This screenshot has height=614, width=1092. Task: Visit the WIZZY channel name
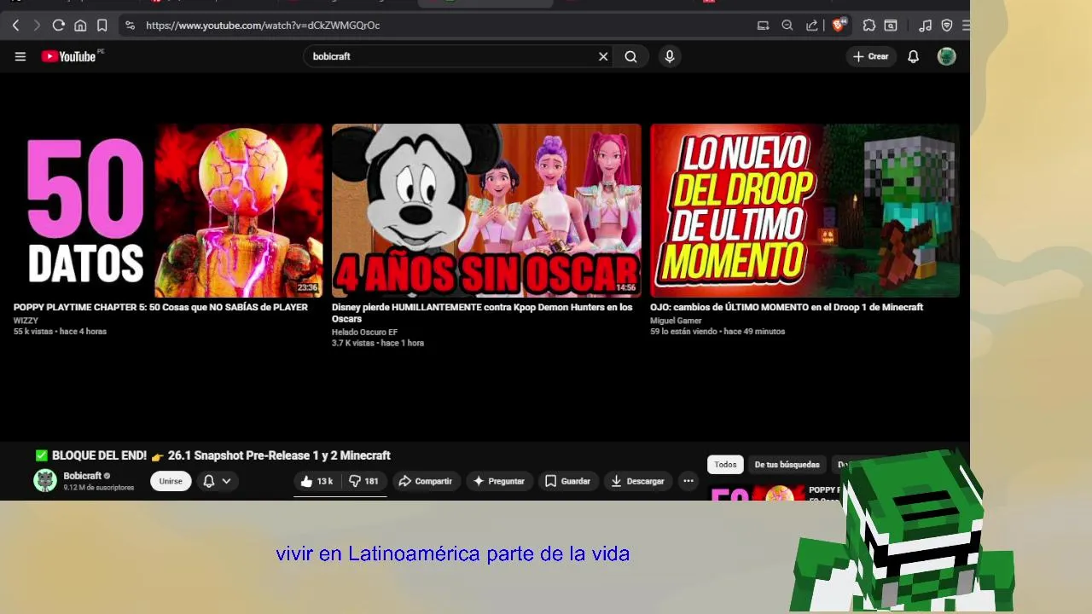tap(26, 321)
